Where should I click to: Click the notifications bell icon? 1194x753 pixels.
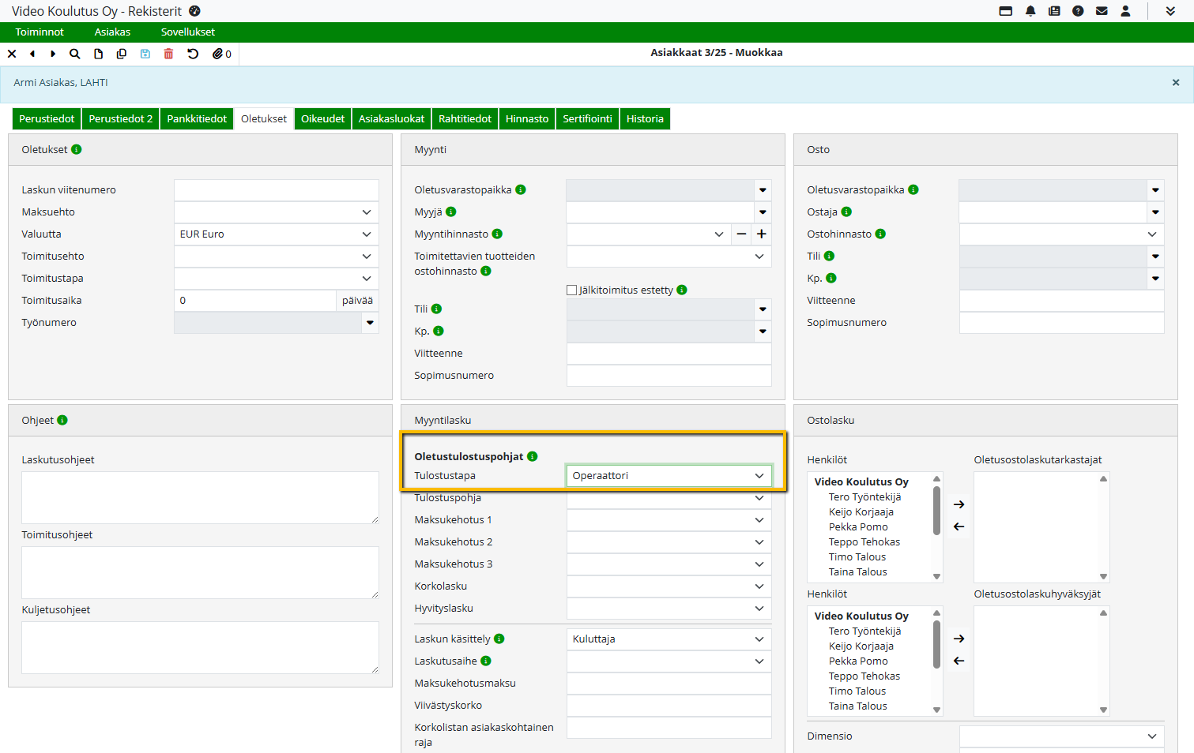(1030, 11)
